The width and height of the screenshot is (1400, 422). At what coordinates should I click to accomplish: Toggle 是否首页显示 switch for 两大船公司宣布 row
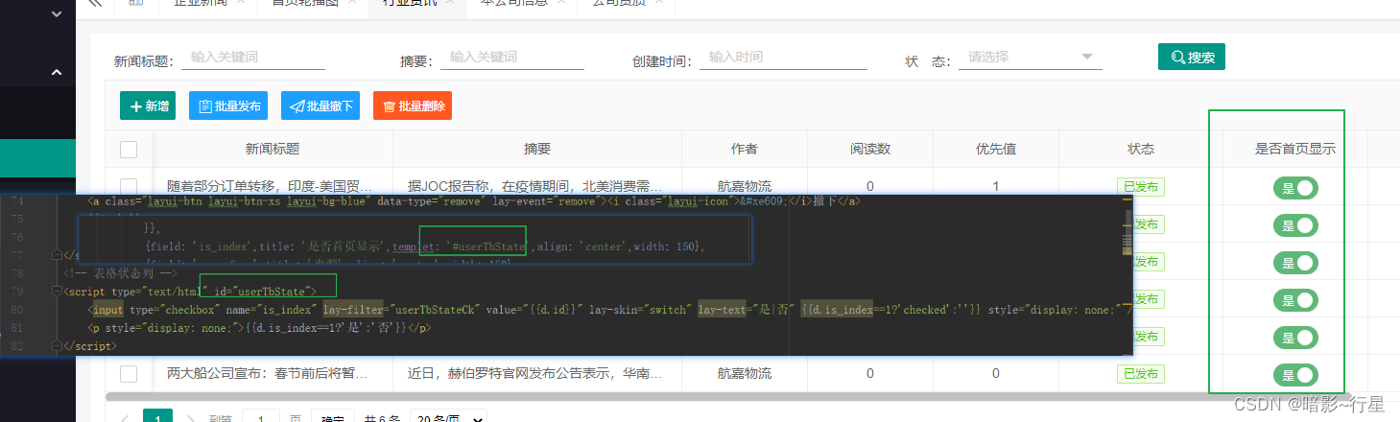[1295, 375]
